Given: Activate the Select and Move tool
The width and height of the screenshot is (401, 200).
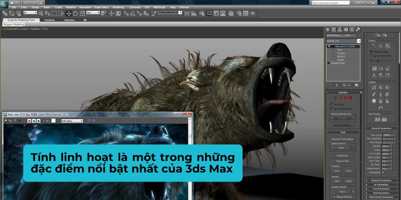Looking at the screenshot, I should click(69, 13).
